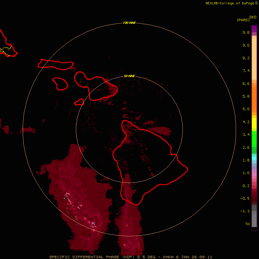Click the dark red echo patch northeast of the Big Island

(160, 131)
